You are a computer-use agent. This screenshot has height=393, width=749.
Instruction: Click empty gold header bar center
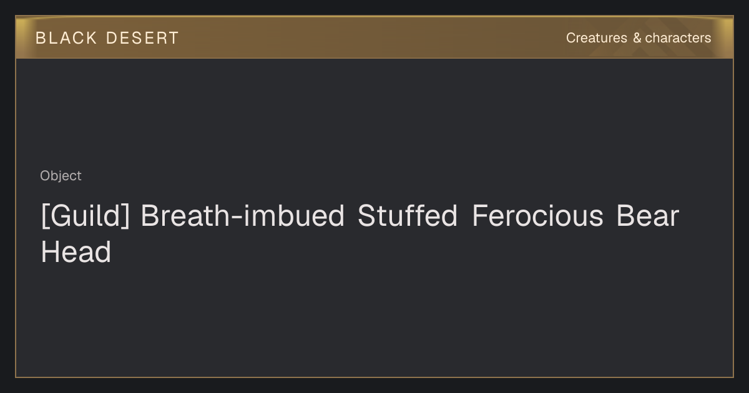374,38
